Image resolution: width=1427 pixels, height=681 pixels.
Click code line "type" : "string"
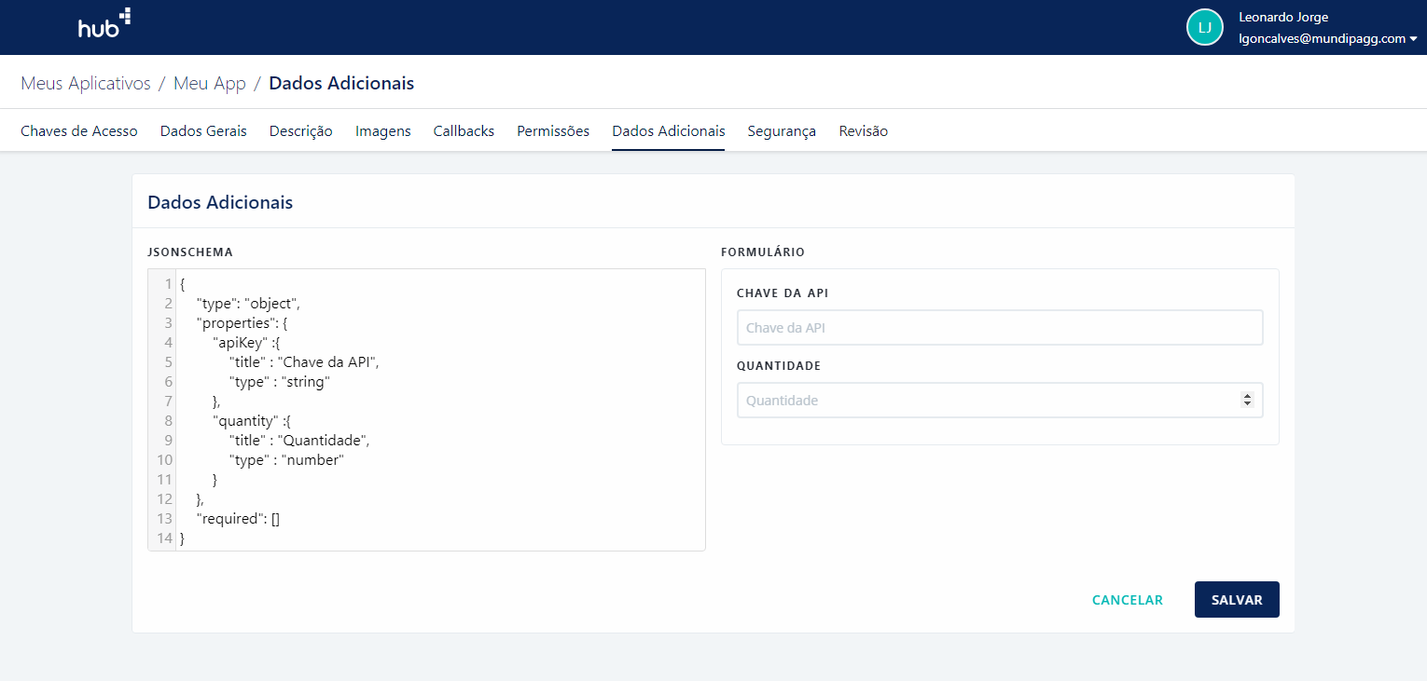[x=280, y=382]
